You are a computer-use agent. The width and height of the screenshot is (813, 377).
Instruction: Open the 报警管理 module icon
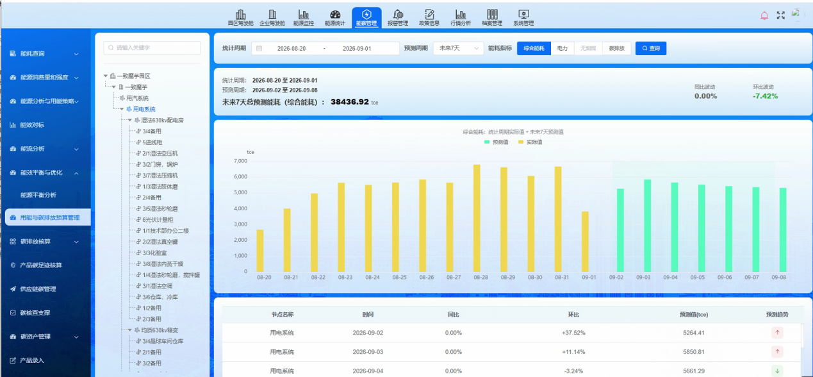[x=398, y=15]
